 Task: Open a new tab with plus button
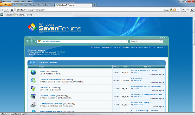click(94, 5)
